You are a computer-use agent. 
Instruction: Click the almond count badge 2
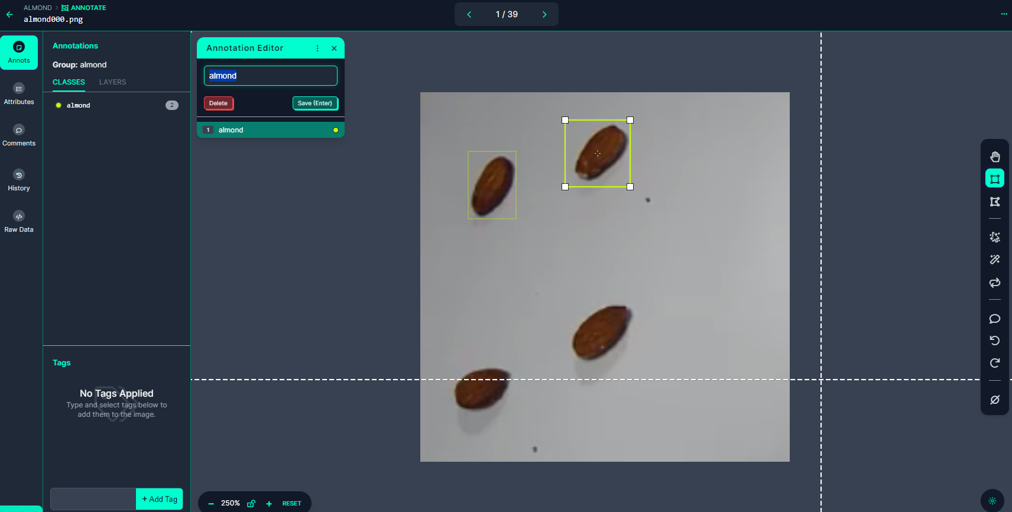pyautogui.click(x=172, y=105)
